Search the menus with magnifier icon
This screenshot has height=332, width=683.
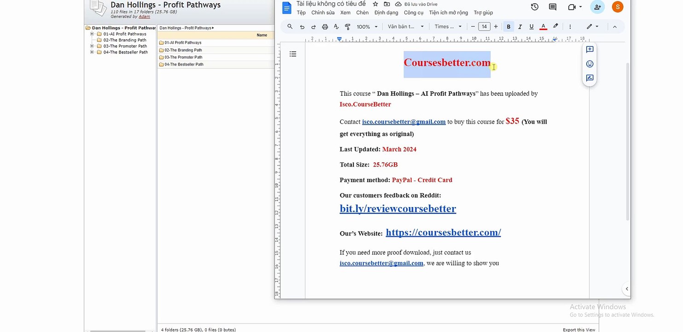pos(290,27)
